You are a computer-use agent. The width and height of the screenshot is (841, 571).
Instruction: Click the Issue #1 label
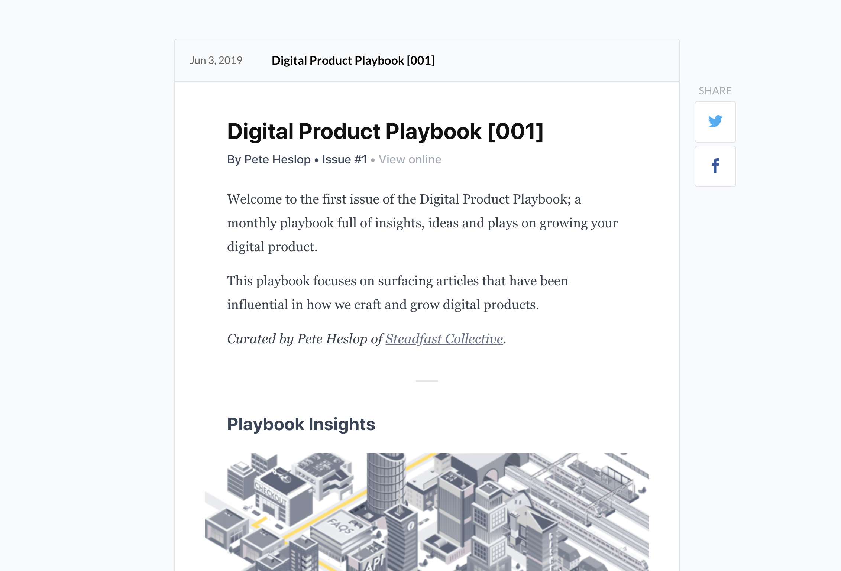[344, 159]
